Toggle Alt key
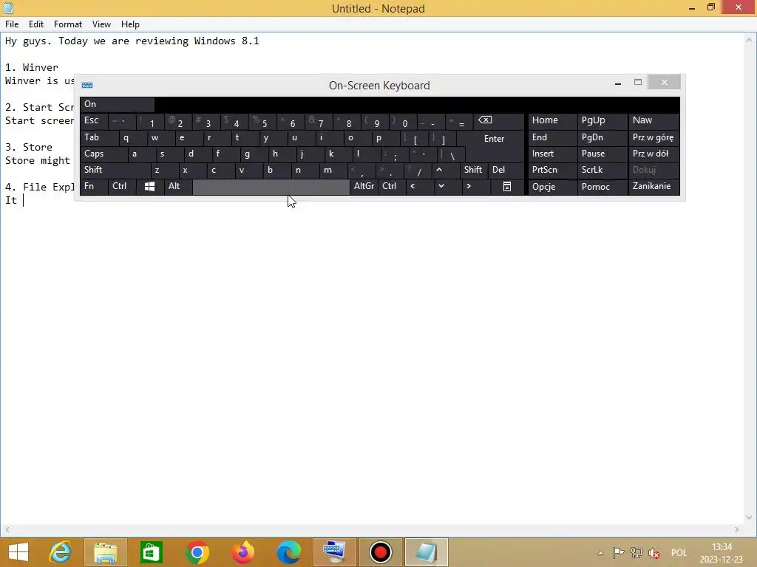This screenshot has width=757, height=567. pos(177,187)
